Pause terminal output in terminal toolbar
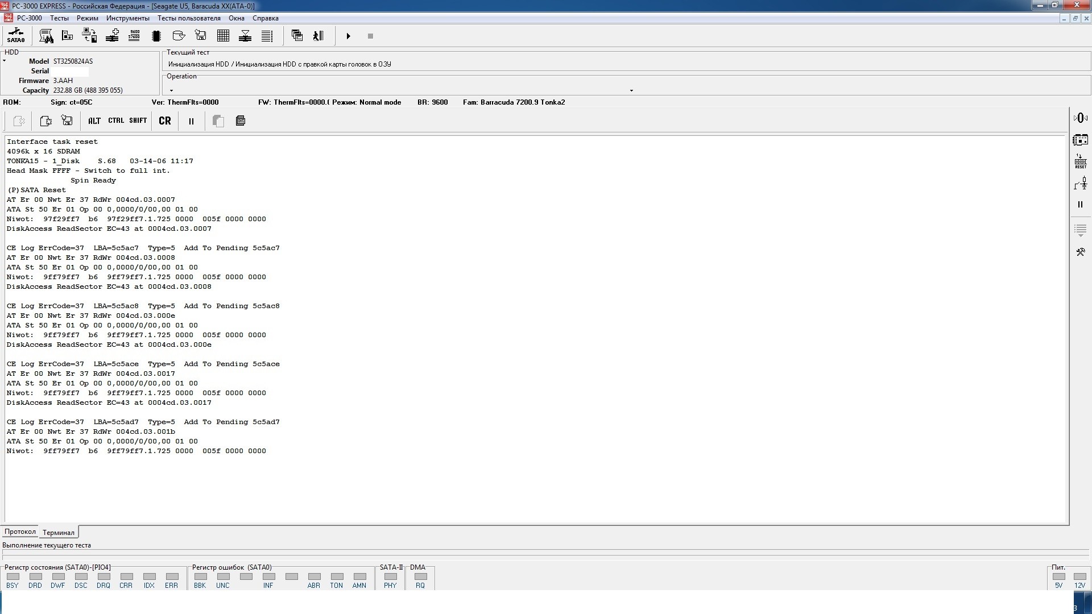The width and height of the screenshot is (1092, 614). [191, 121]
